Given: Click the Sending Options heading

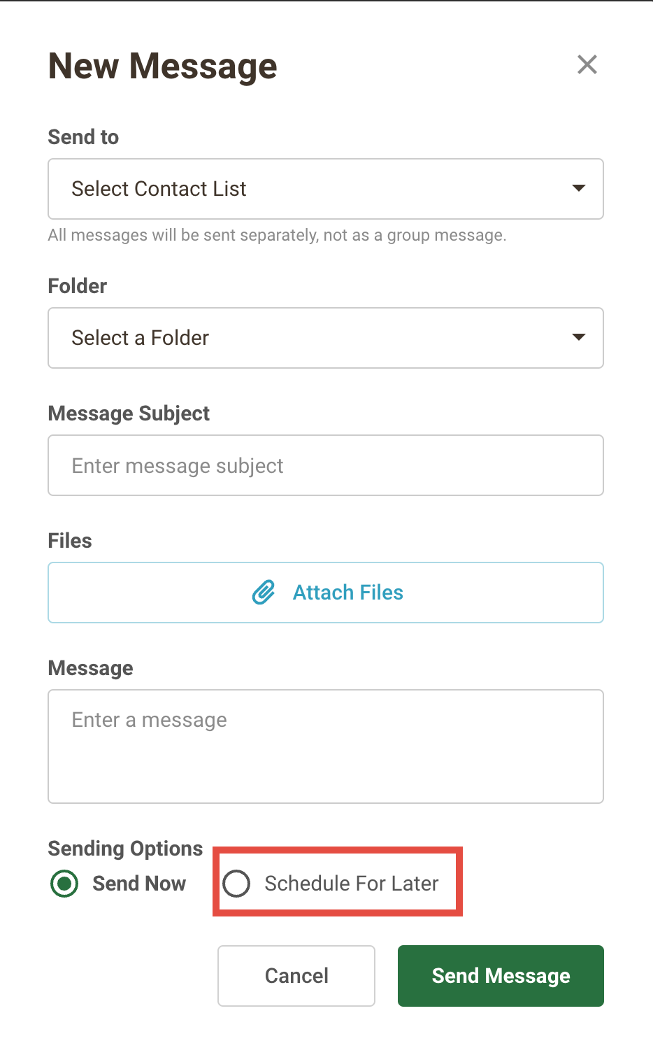Looking at the screenshot, I should [x=125, y=849].
